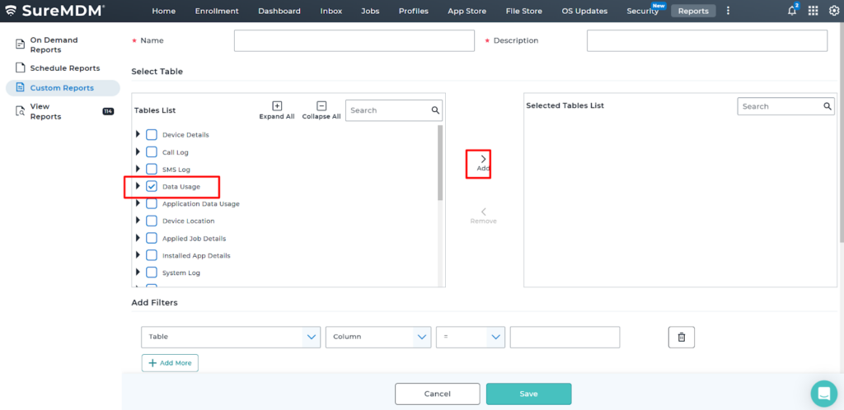844x410 pixels.
Task: Click the Add More filter button
Action: pos(170,362)
